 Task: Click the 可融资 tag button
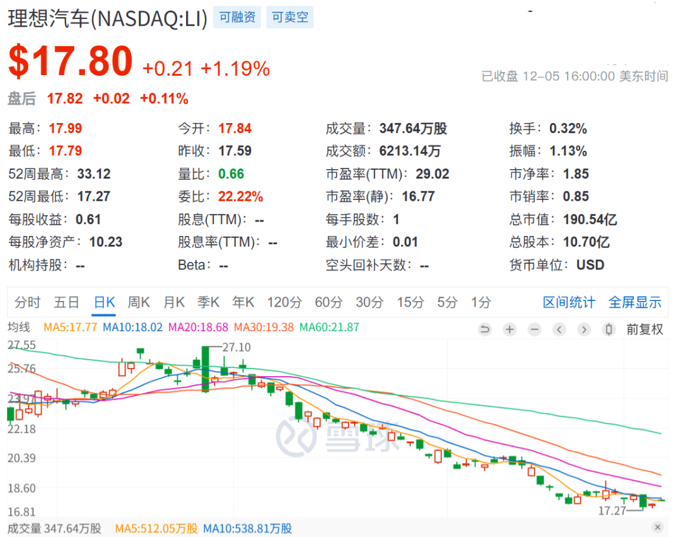[x=237, y=18]
